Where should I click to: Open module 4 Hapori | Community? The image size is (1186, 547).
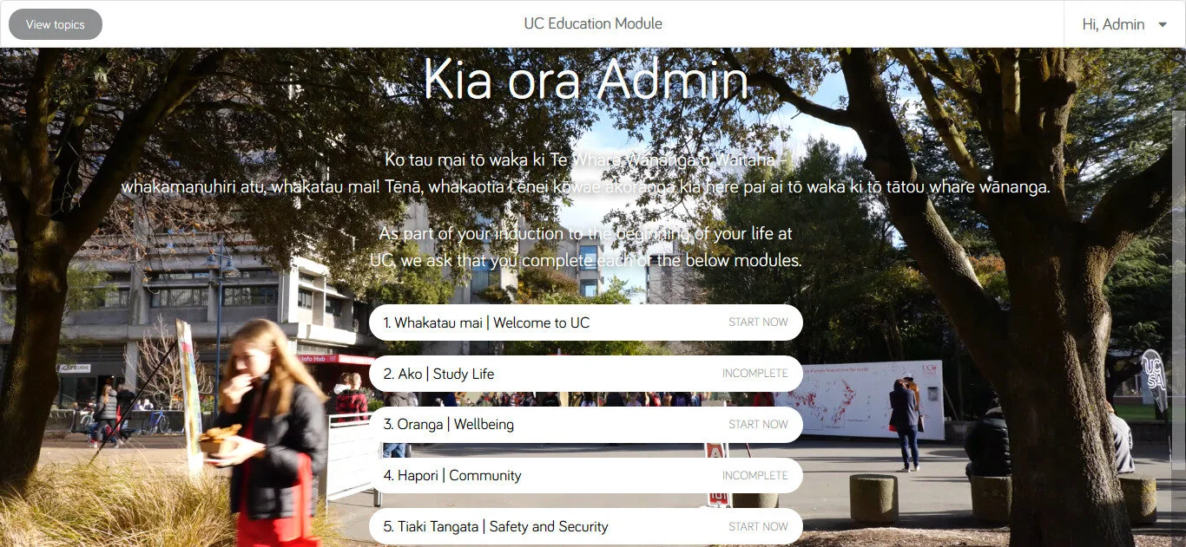tap(586, 476)
